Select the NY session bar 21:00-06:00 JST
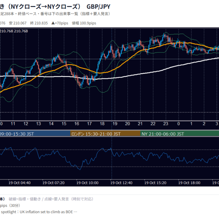This screenshot has height=219, width=219. point(180,134)
